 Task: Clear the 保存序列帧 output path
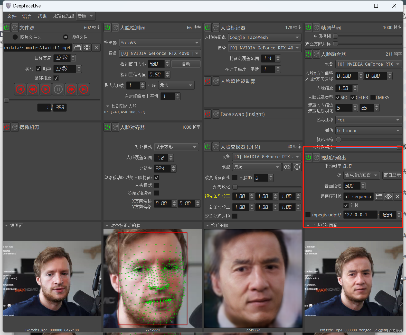click(x=398, y=196)
